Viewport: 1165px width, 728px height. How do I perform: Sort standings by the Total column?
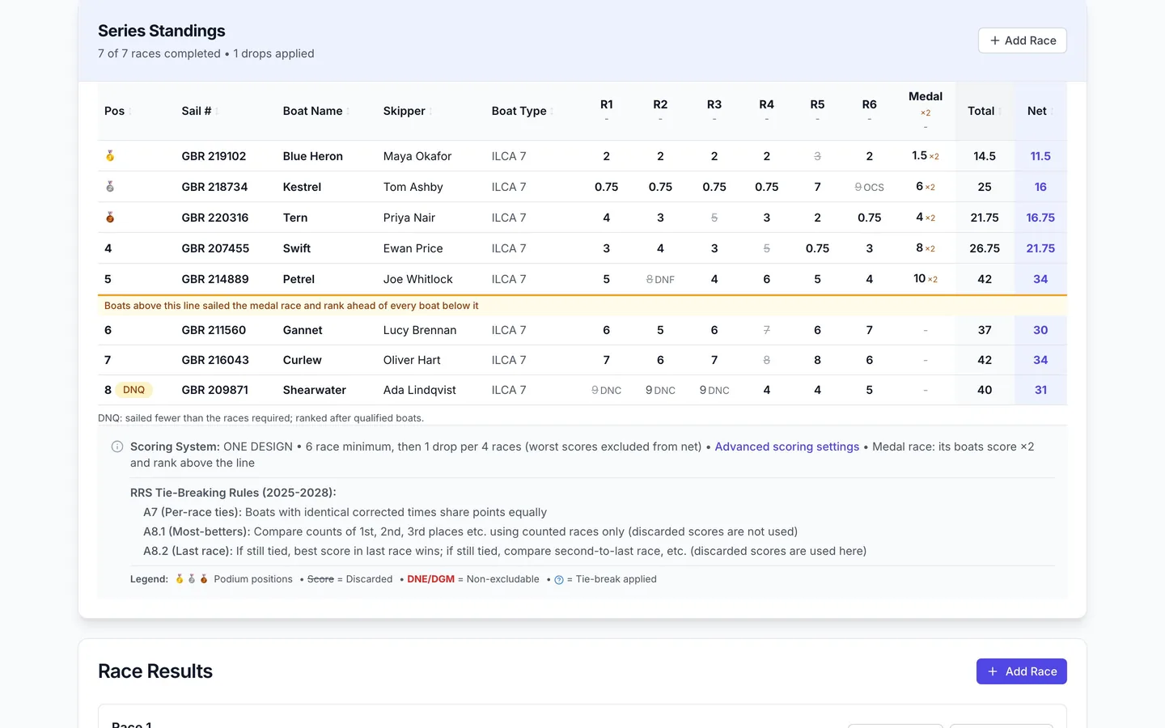coord(985,111)
